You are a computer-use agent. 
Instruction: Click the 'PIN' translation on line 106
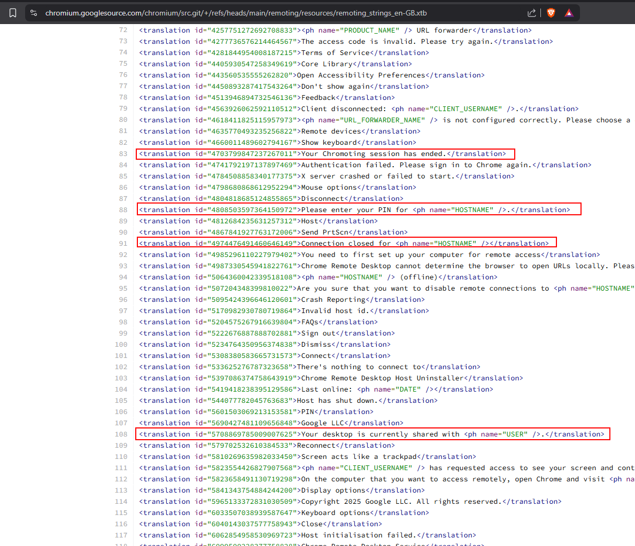click(x=308, y=411)
